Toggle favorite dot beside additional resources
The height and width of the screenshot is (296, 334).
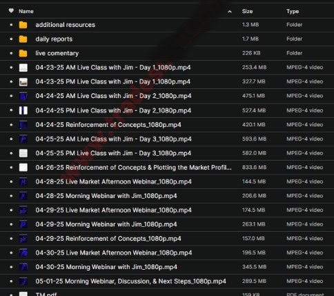(11, 25)
